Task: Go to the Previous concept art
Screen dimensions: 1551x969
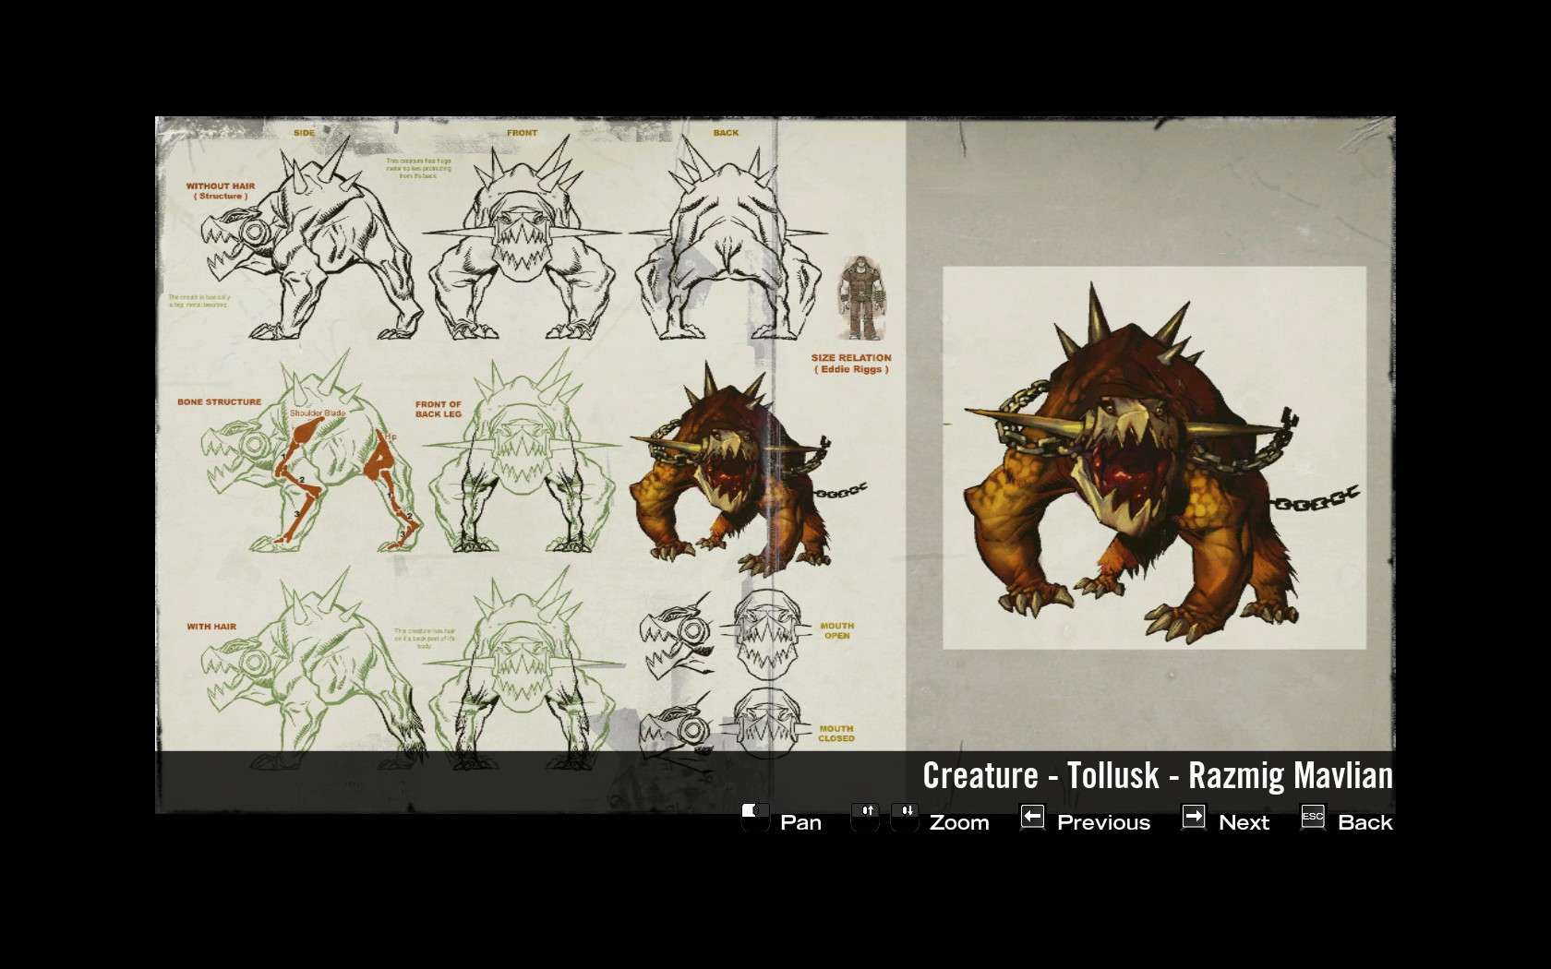Action: click(x=1103, y=822)
